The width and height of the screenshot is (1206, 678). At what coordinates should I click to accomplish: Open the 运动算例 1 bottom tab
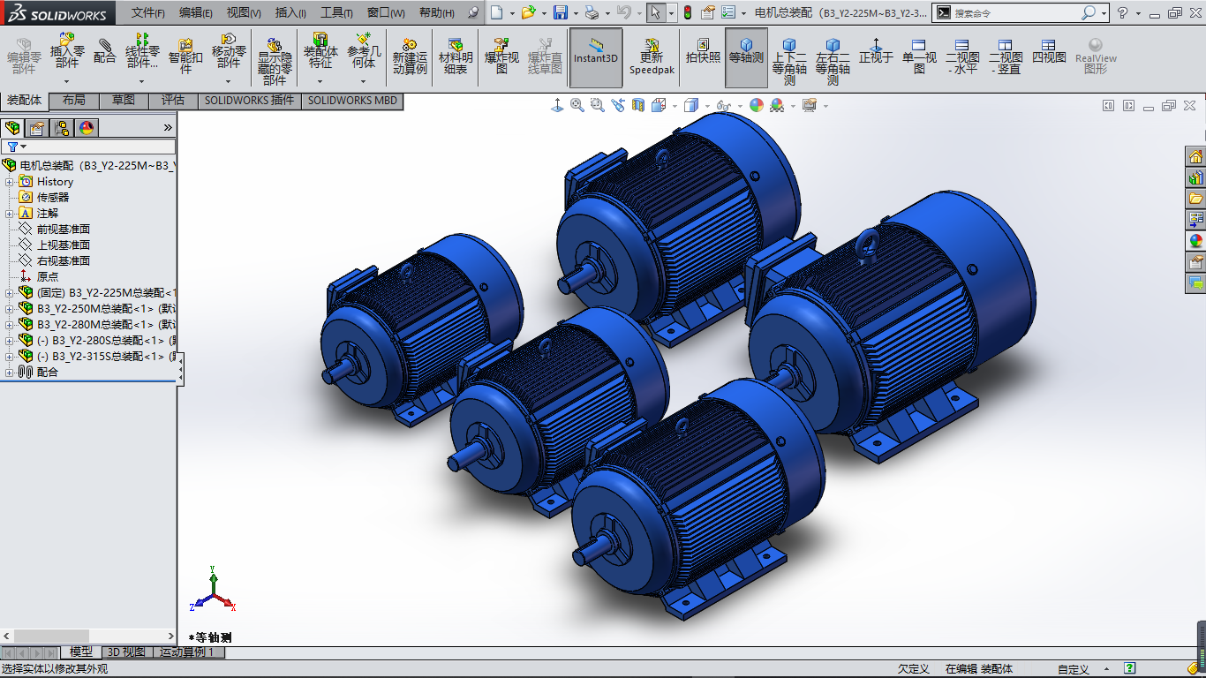pyautogui.click(x=188, y=652)
